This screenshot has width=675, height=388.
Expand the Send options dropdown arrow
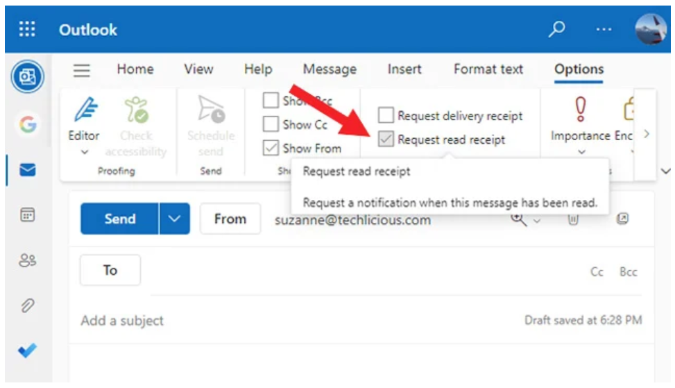[173, 219]
